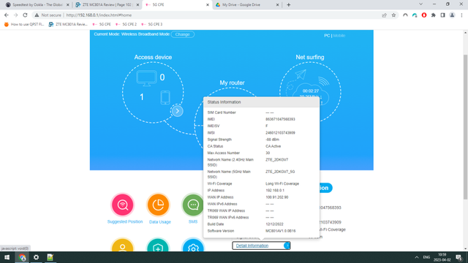This screenshot has height=263, width=468.
Task: Open 5G CPE 2 bookmark
Action: coord(126,24)
